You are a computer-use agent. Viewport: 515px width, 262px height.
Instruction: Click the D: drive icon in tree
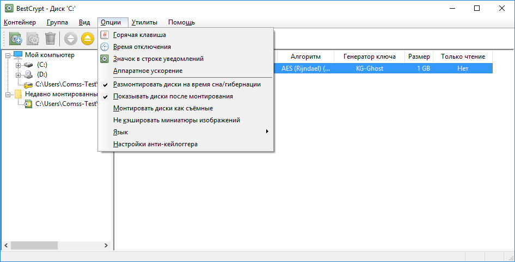point(28,74)
